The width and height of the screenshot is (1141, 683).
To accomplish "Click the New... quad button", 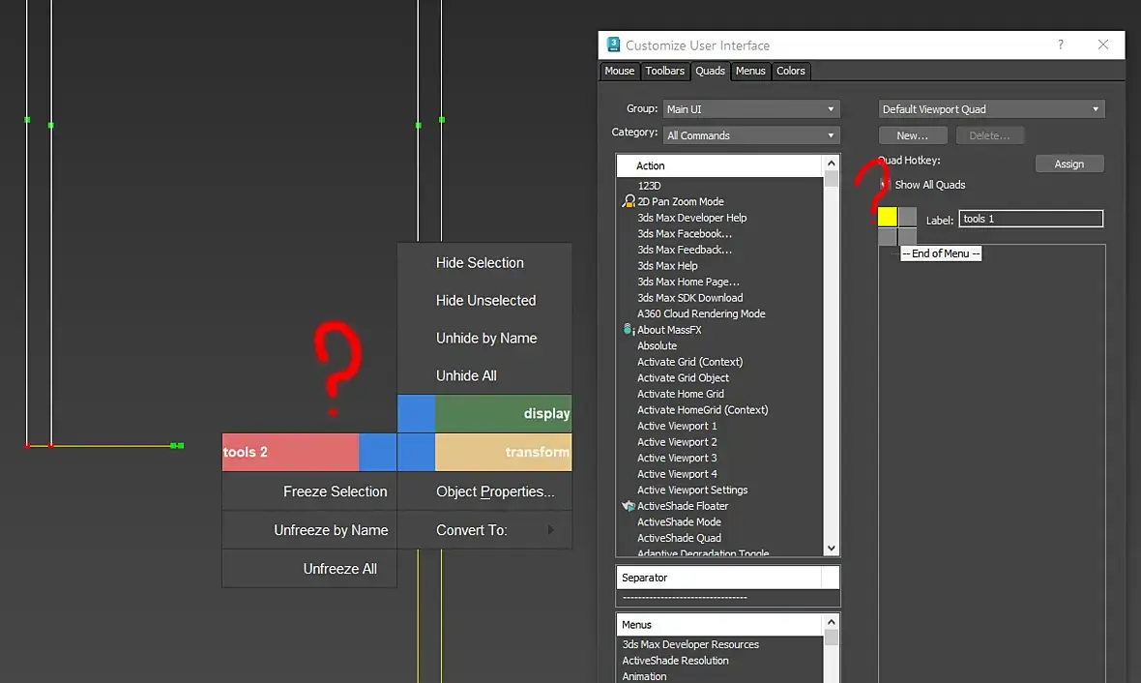I will click(913, 135).
